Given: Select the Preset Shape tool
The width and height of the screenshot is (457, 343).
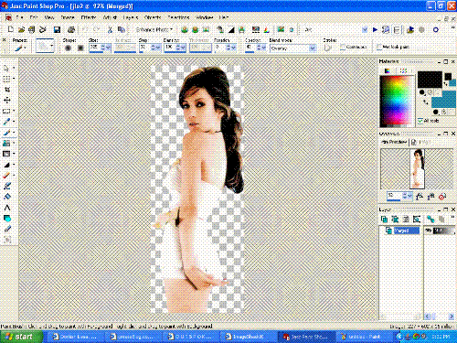Looking at the screenshot, I should (x=7, y=219).
